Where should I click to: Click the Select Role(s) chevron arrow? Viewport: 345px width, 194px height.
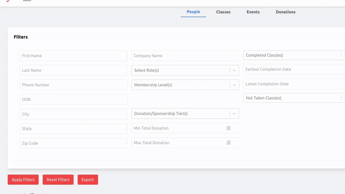234,70
